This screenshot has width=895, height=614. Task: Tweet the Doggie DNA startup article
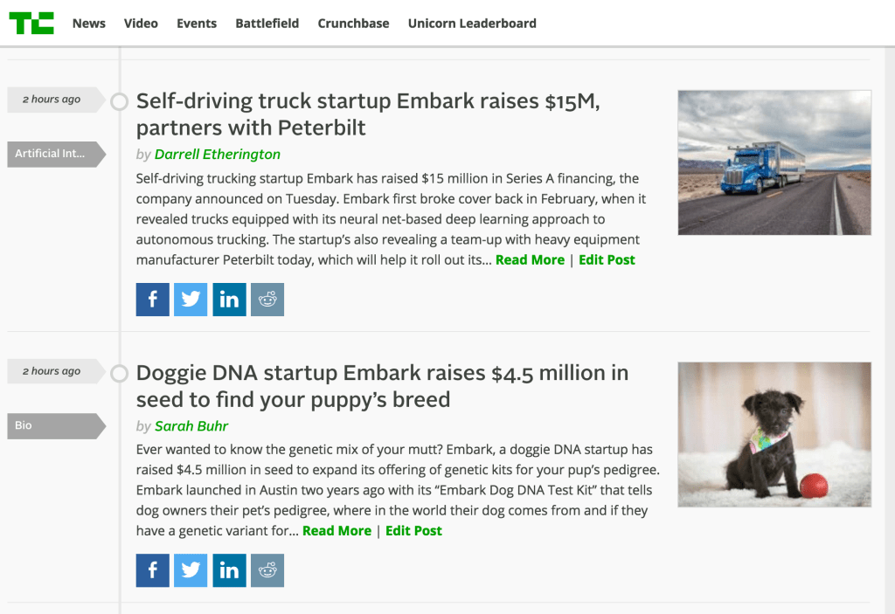(191, 570)
